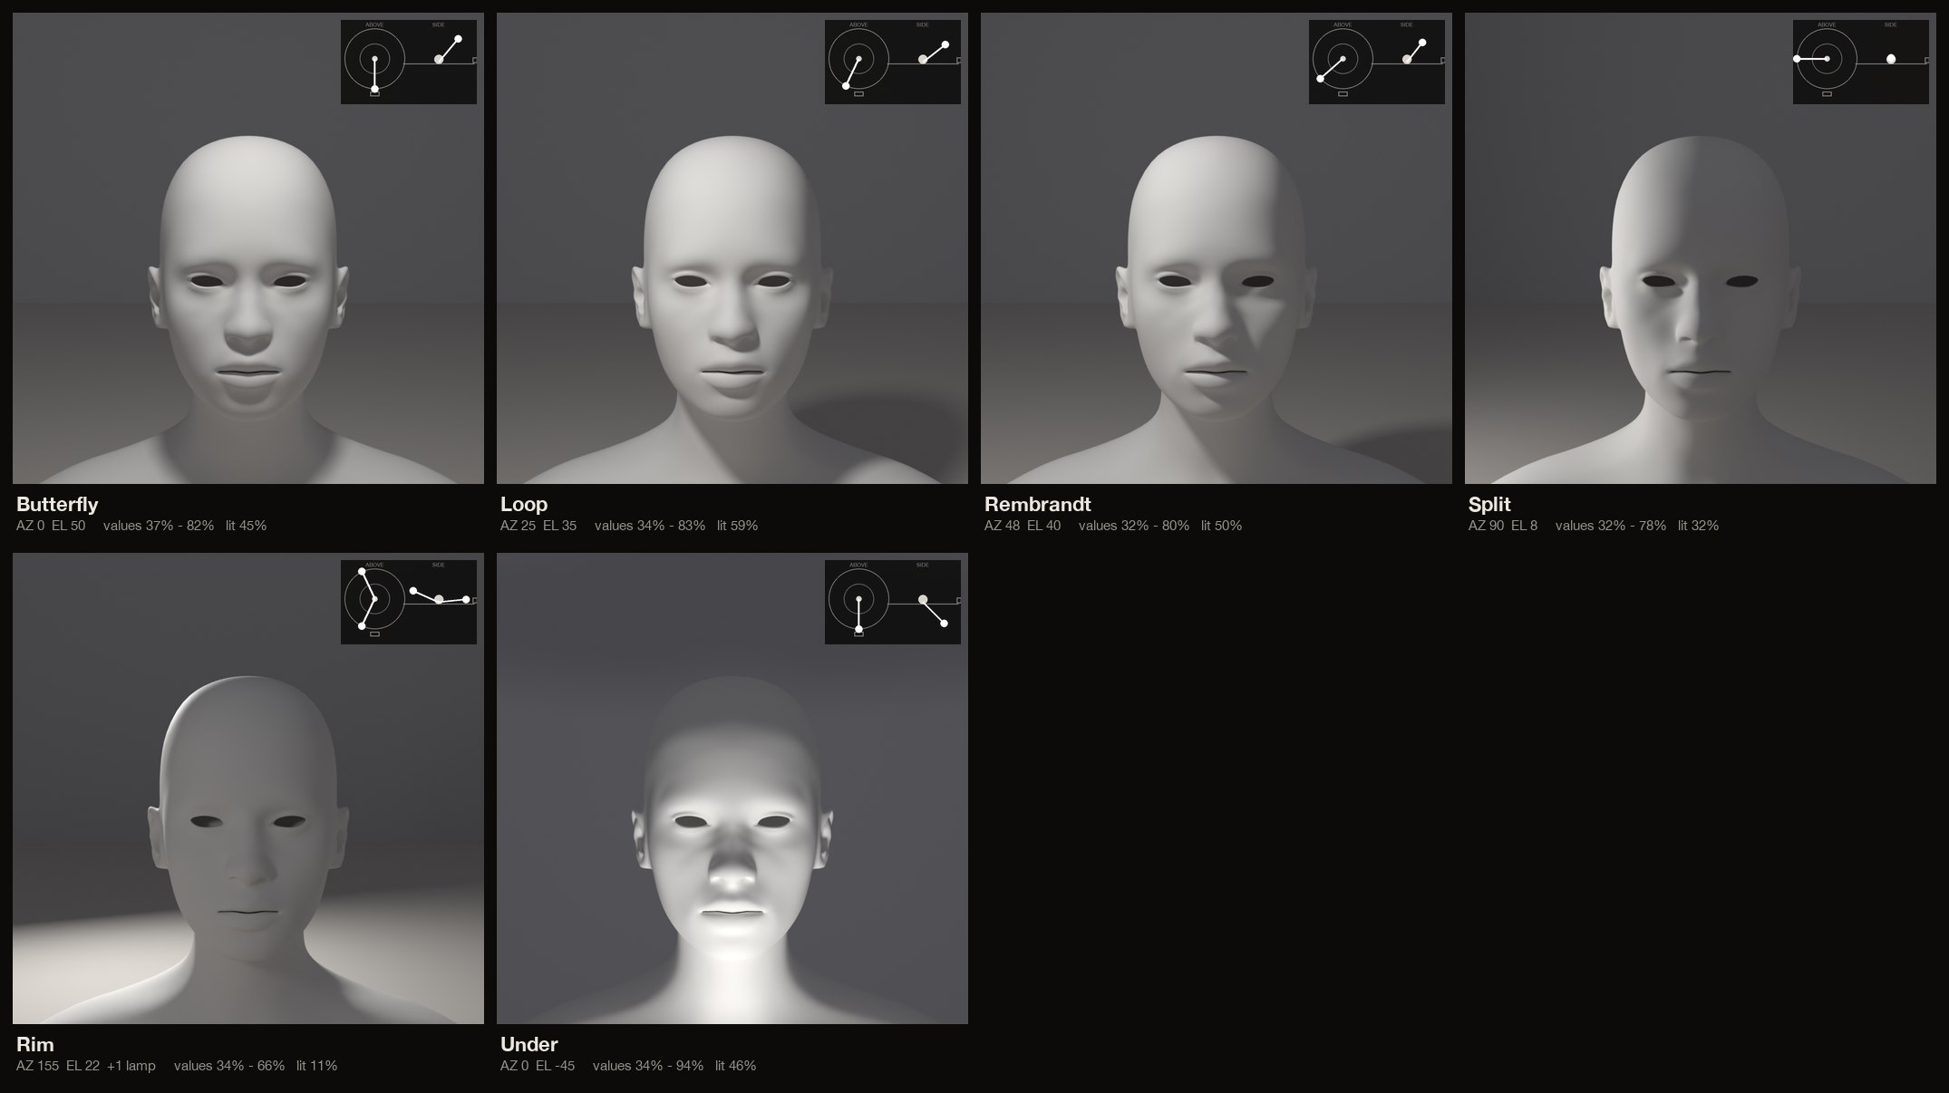Click the 'AZ 25 EL 35' angle text

pyautogui.click(x=538, y=526)
